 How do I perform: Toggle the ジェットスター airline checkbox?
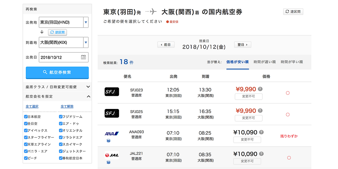coord(61,151)
